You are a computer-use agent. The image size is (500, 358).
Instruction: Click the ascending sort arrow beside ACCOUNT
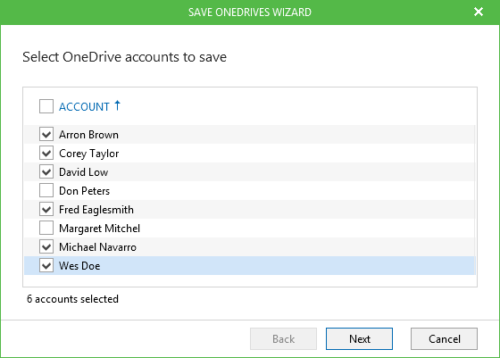coord(117,105)
